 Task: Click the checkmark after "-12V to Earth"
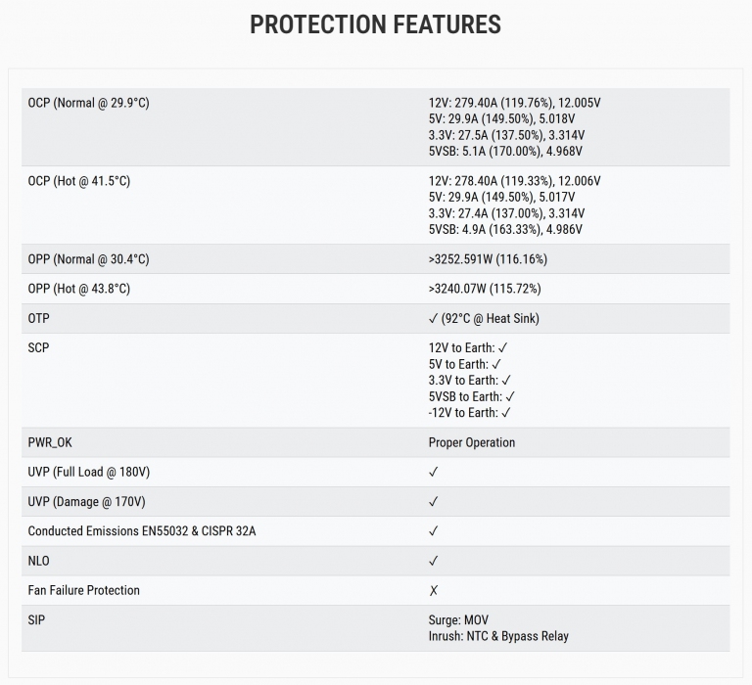point(505,413)
